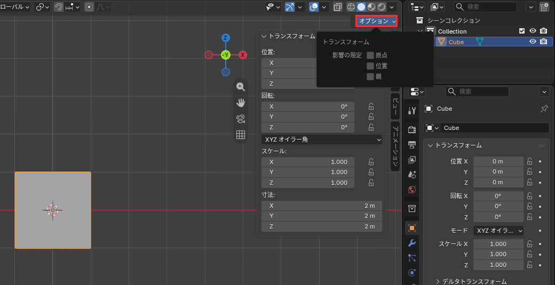Click the ビュー sidebar tab
Screen dimensions: 555x285
click(x=395, y=106)
